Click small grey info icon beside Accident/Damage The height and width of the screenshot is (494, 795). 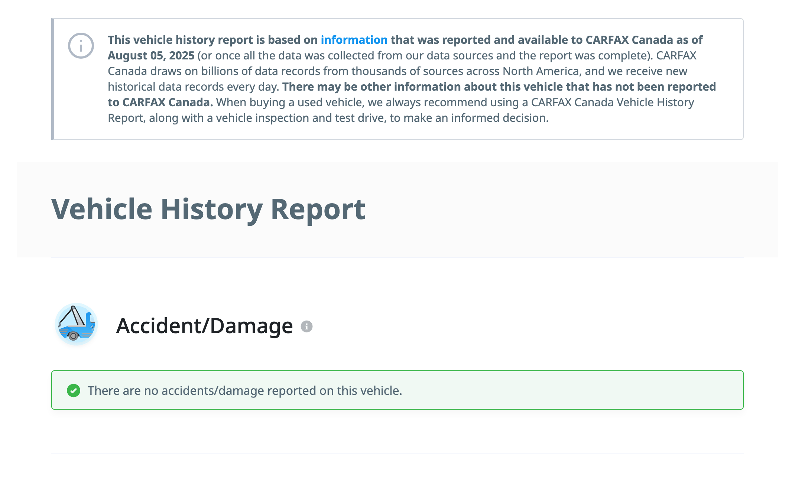tap(306, 326)
